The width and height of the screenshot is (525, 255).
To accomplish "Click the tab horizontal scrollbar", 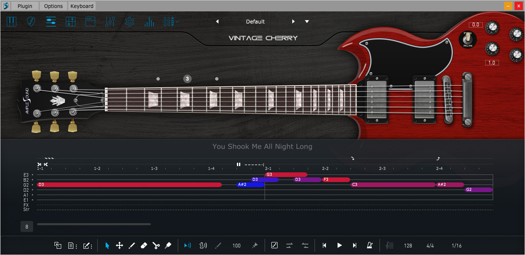I will click(x=94, y=224).
